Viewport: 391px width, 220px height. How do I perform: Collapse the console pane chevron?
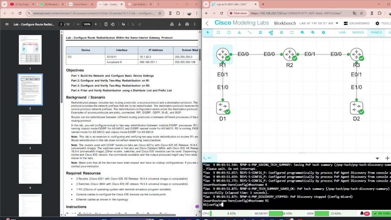coord(377,158)
